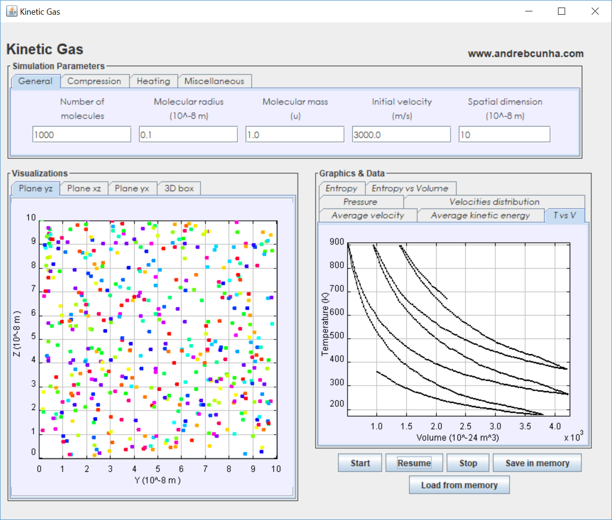Select the Plane xz visualization tab
612x520 pixels.
[84, 188]
